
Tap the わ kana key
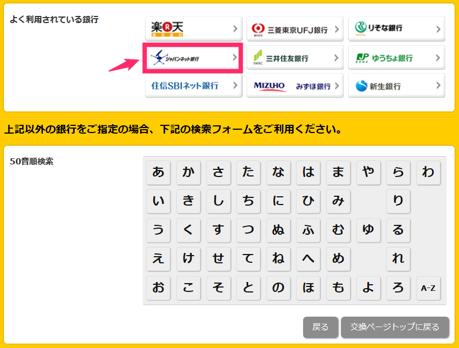(x=429, y=173)
